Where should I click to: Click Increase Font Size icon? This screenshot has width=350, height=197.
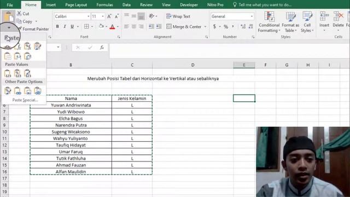[109, 16]
